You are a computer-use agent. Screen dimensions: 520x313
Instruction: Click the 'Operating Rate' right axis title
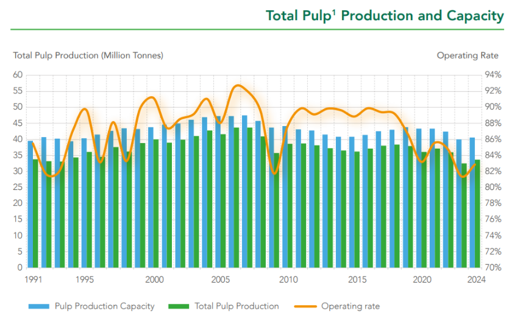point(468,55)
